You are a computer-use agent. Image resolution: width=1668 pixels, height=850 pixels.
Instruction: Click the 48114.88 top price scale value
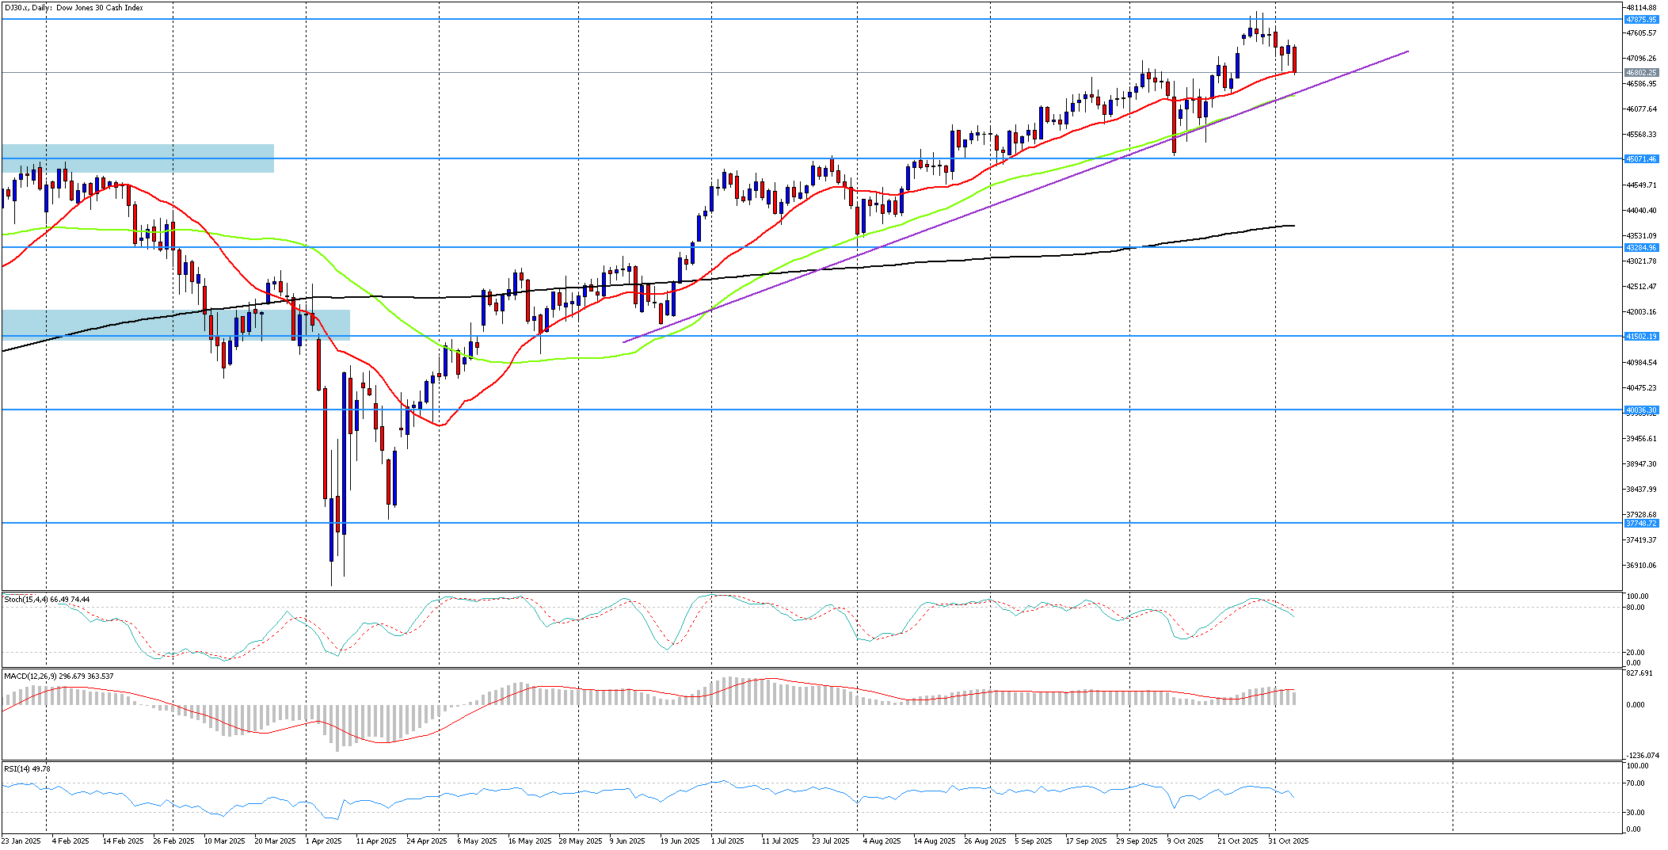click(x=1640, y=8)
